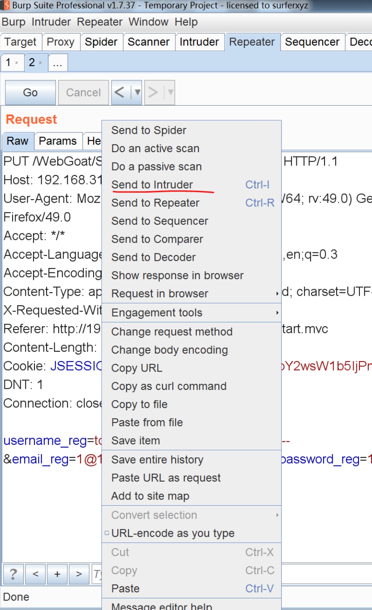Viewport: 372px width, 610px height.
Task: Switch to the Proxy tab
Action: click(60, 42)
